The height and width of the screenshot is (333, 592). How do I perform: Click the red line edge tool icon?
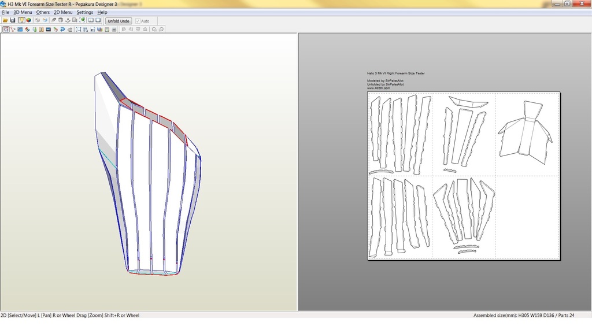coord(13,29)
